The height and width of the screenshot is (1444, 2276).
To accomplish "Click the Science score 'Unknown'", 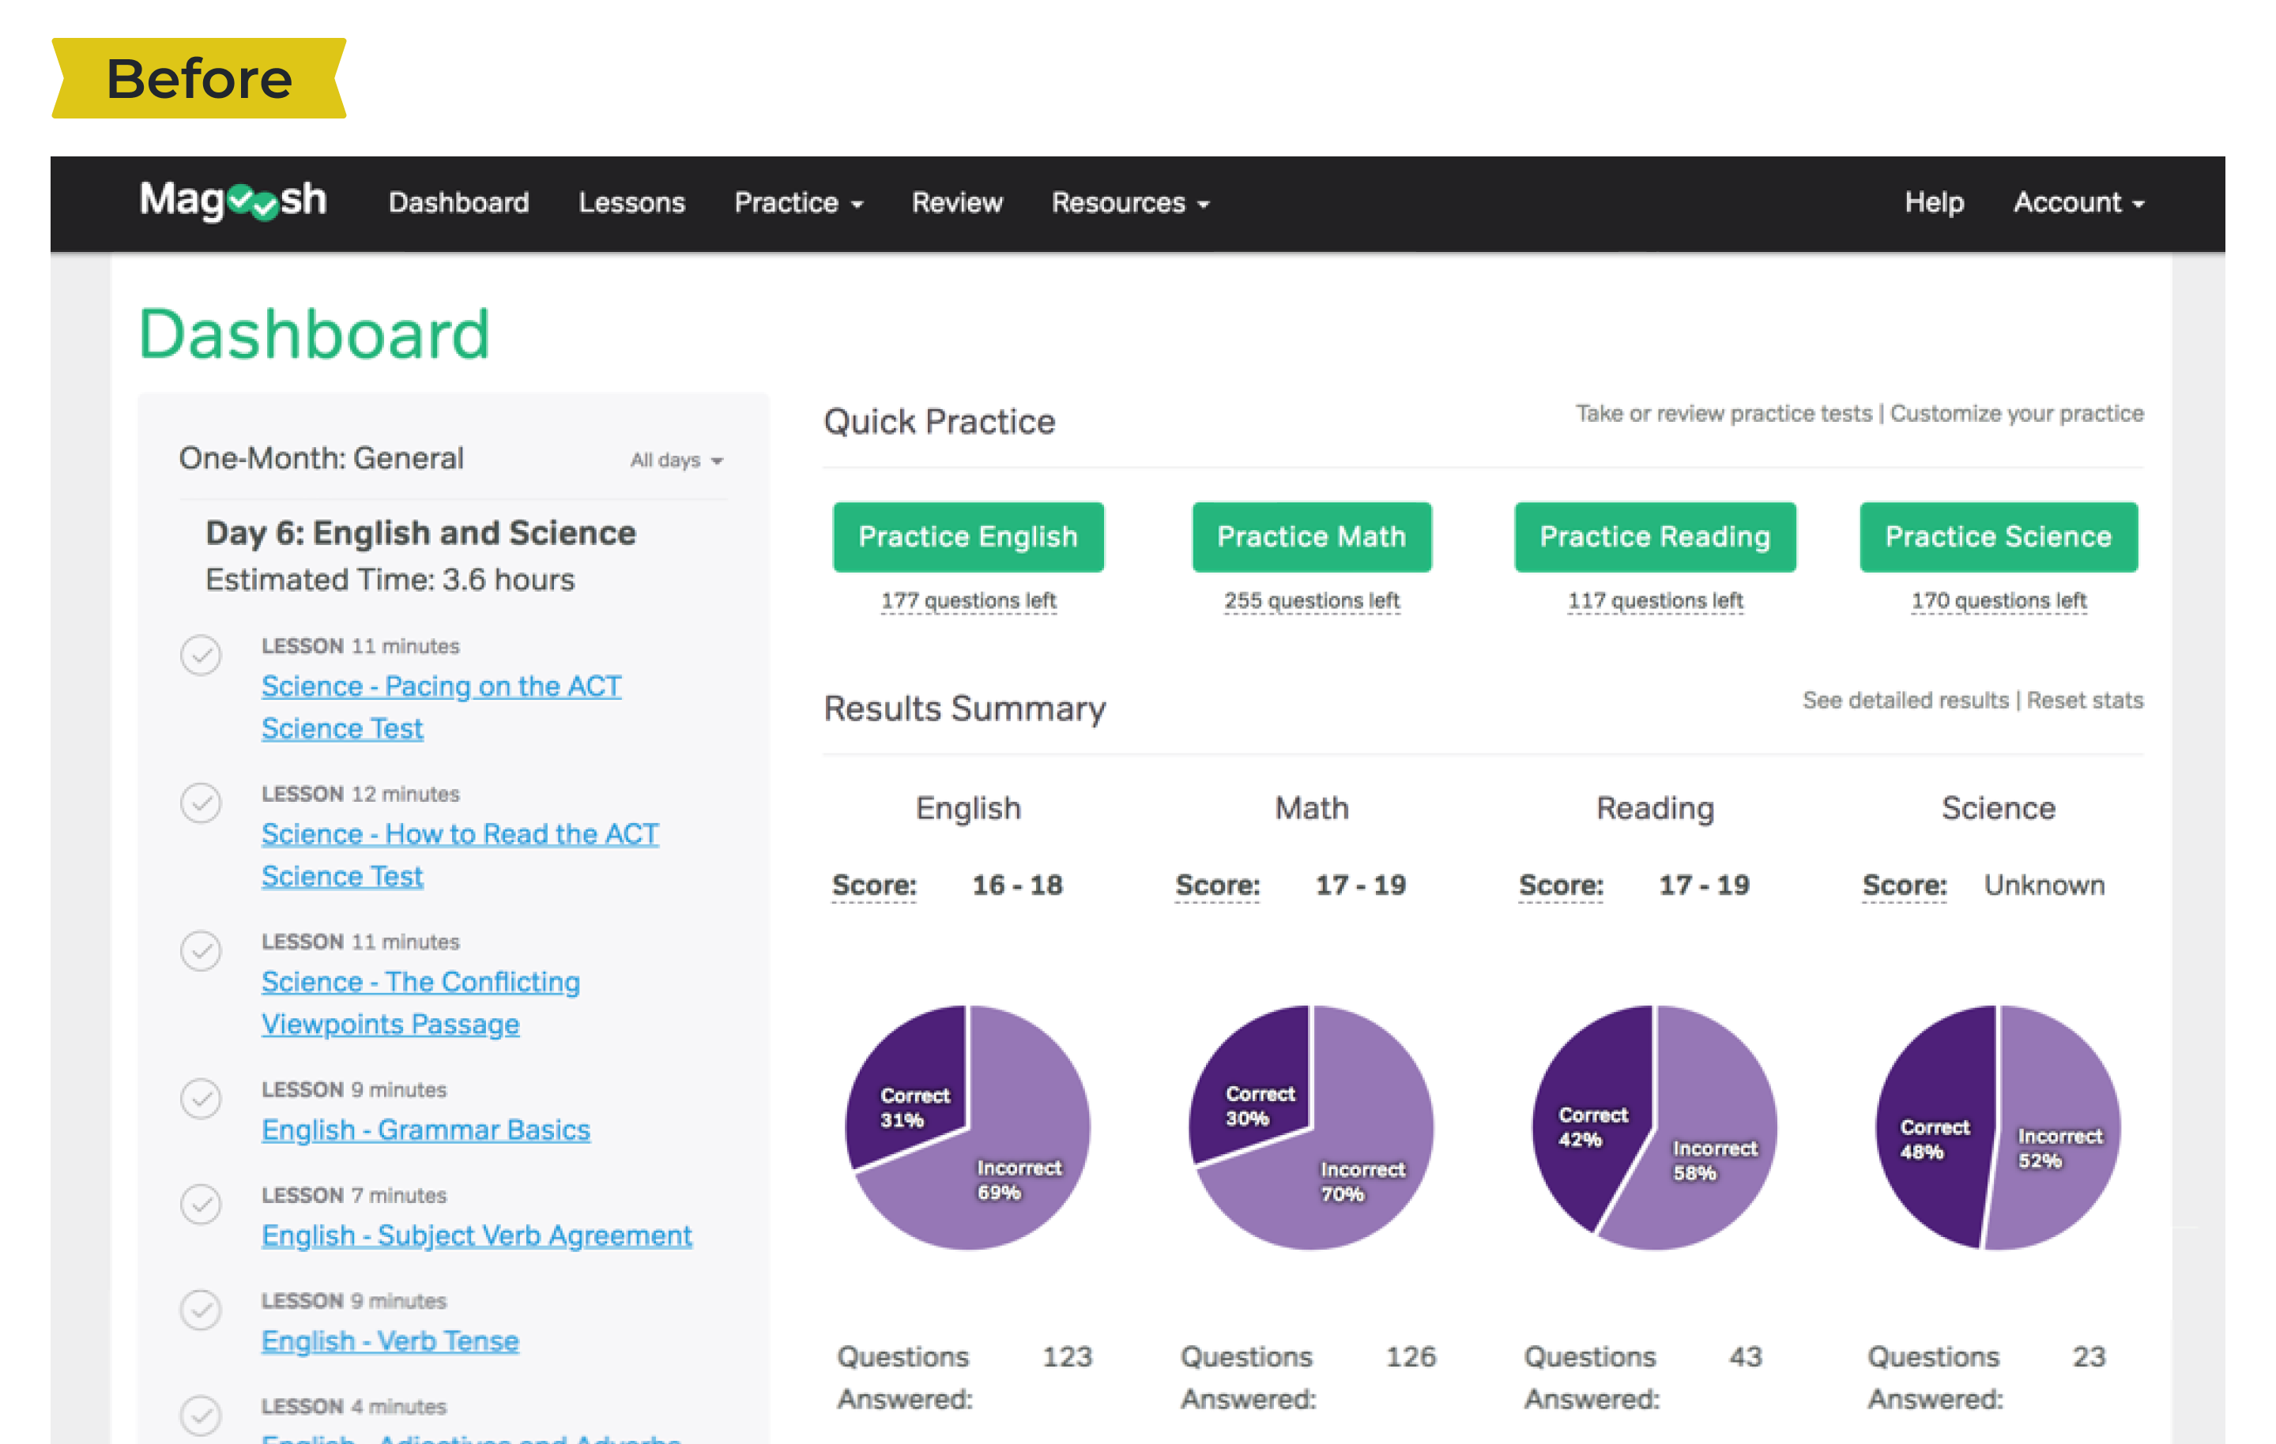I will click(x=2044, y=886).
